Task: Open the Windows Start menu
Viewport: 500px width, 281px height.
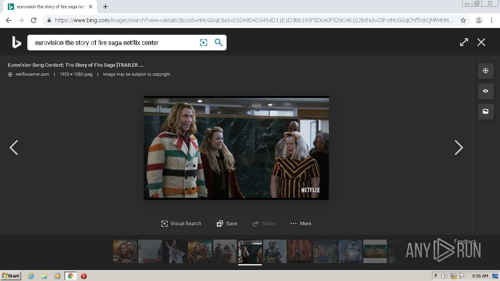Action: pos(11,276)
